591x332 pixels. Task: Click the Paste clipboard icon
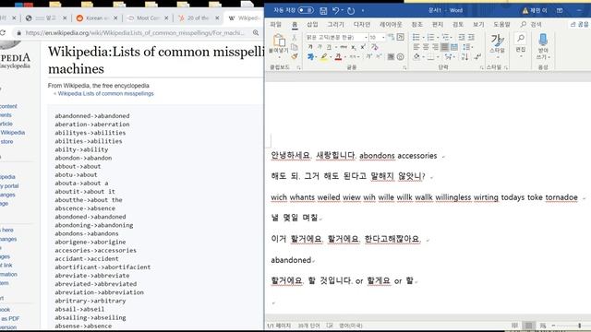click(279, 40)
